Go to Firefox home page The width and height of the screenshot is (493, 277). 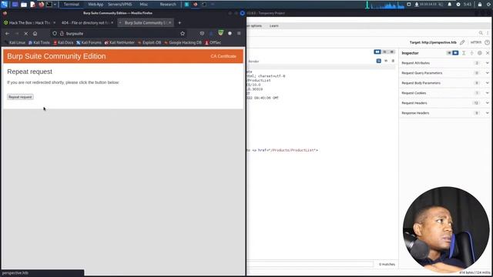point(35,33)
